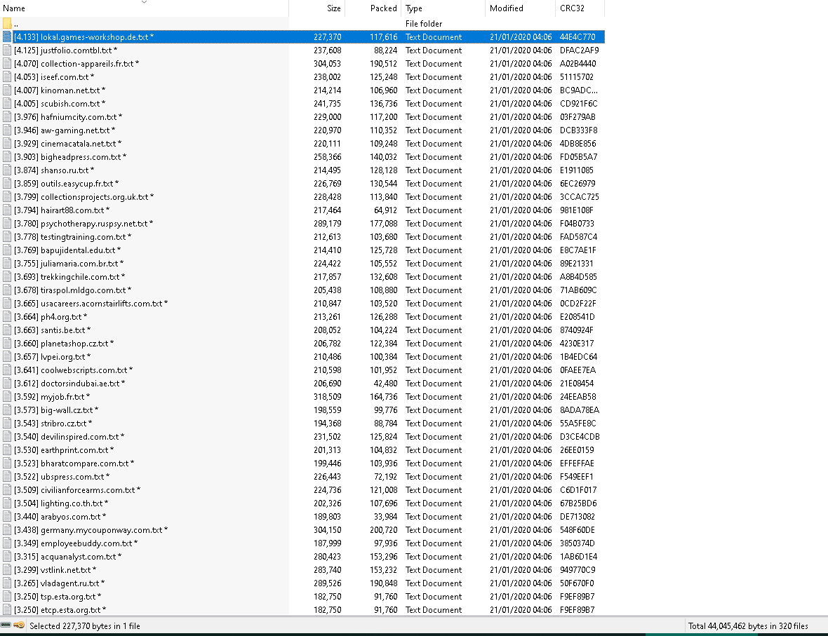Click the text file icon for justfolio.comtbl.txt

point(8,50)
